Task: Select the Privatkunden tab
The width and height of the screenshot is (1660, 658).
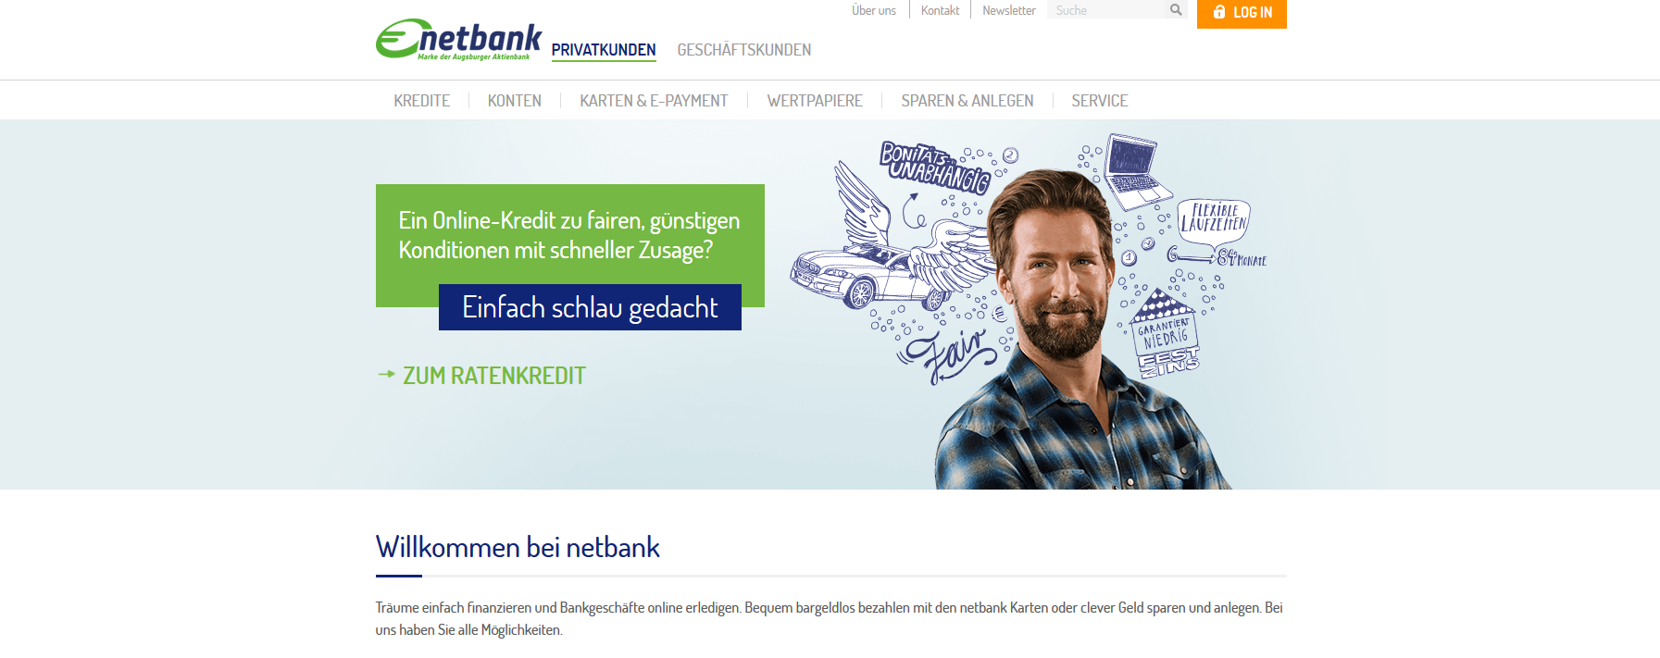Action: pyautogui.click(x=604, y=50)
